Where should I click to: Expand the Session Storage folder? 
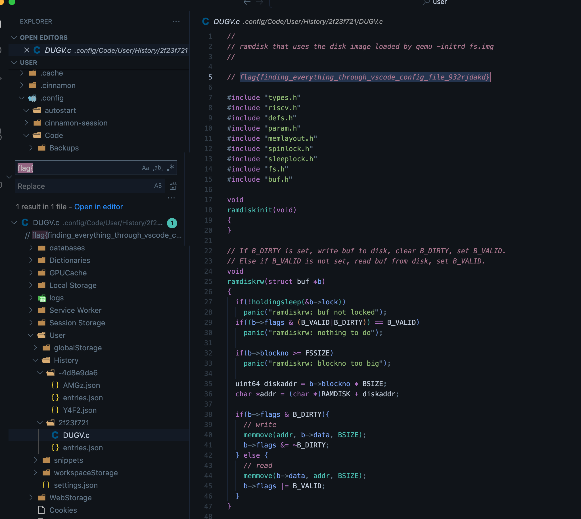click(x=31, y=323)
